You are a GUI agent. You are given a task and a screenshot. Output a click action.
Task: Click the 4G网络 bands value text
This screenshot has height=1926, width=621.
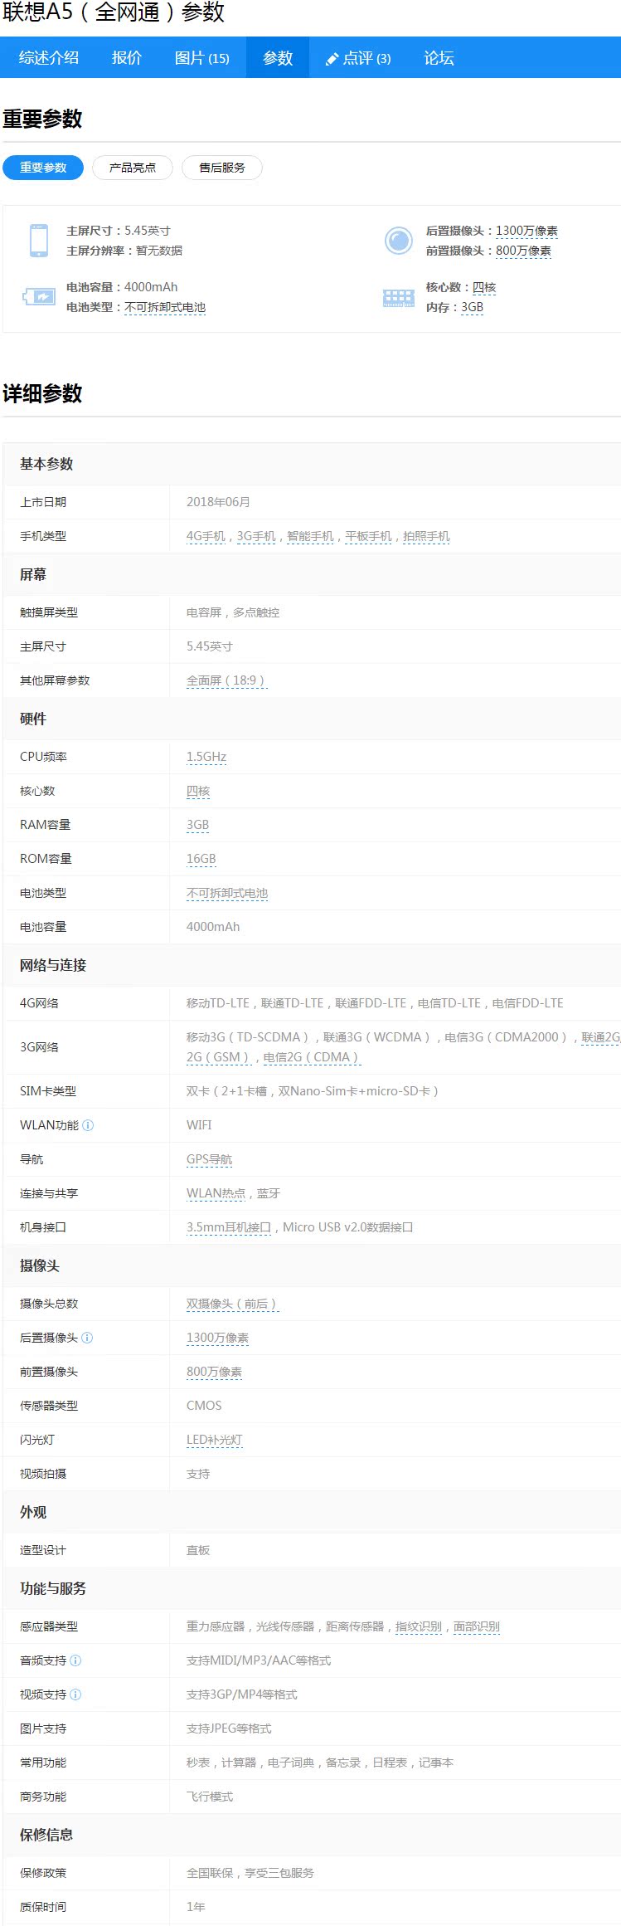pyautogui.click(x=375, y=1003)
